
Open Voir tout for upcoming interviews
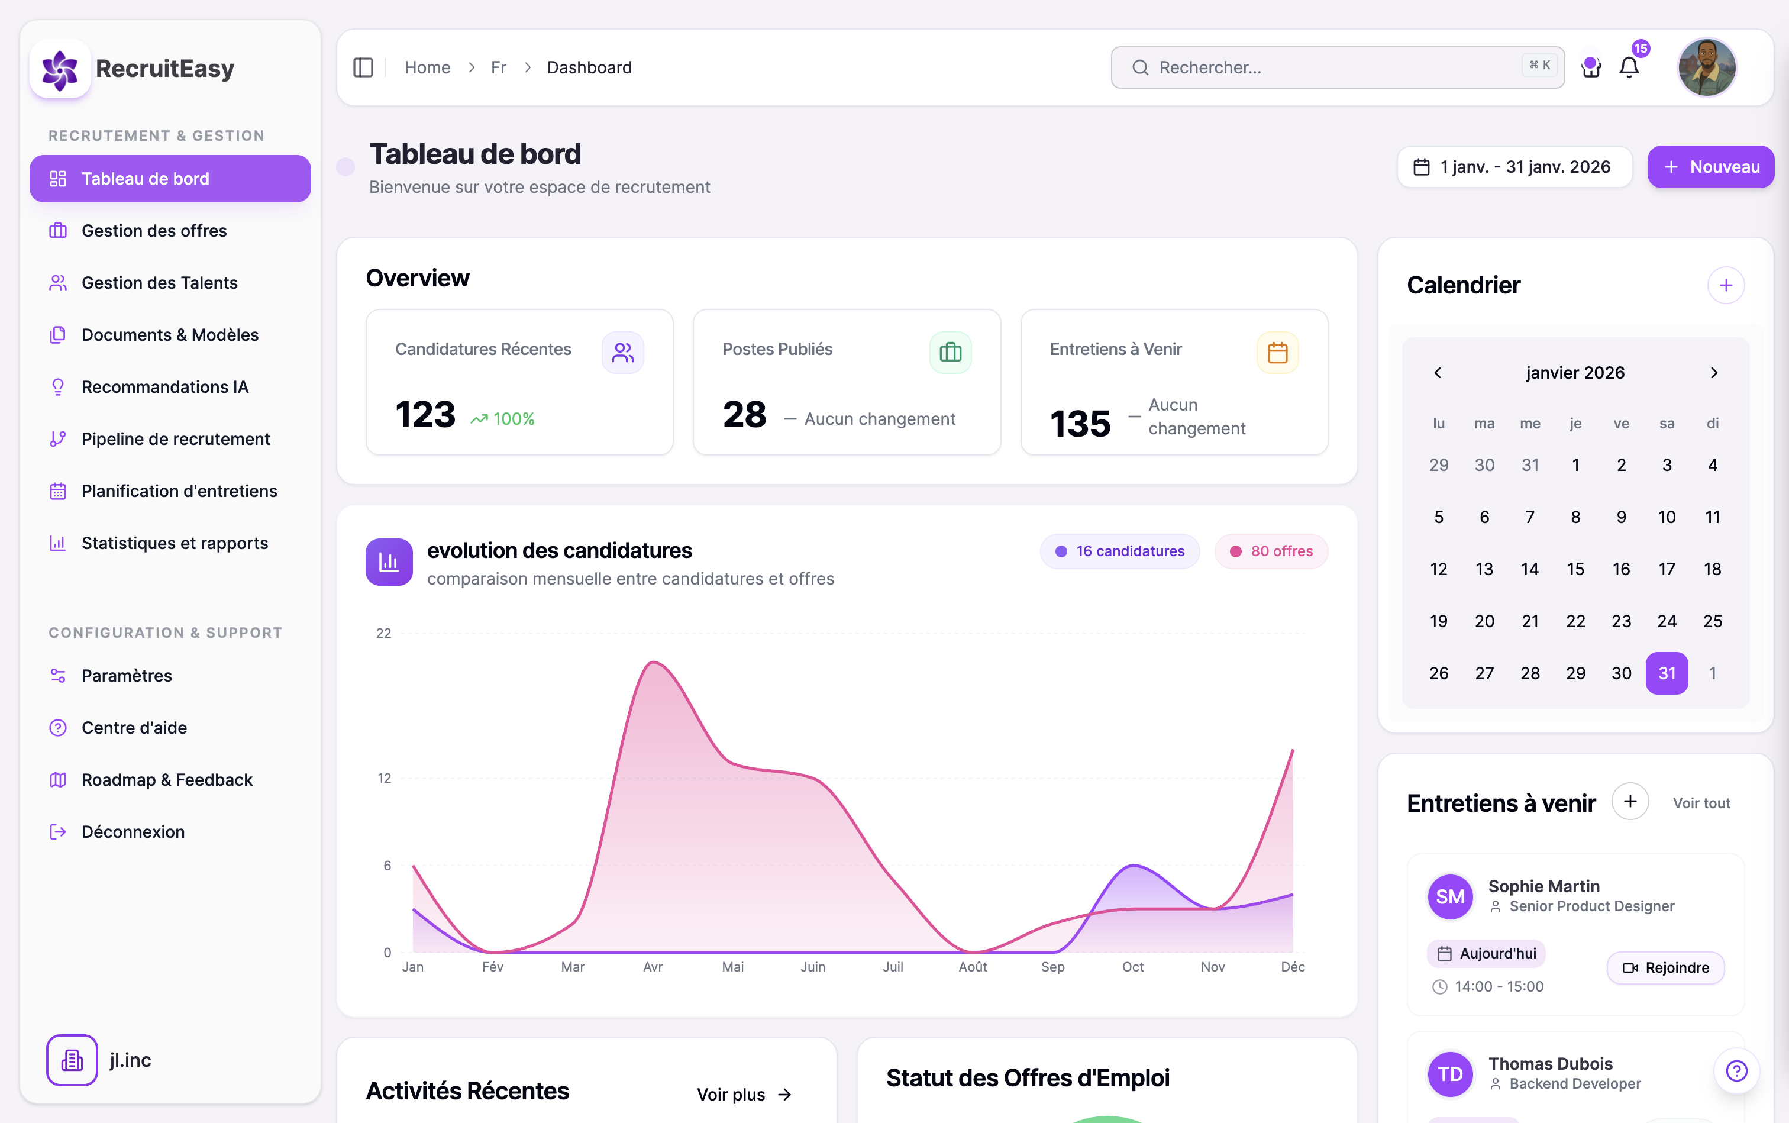1701,802
